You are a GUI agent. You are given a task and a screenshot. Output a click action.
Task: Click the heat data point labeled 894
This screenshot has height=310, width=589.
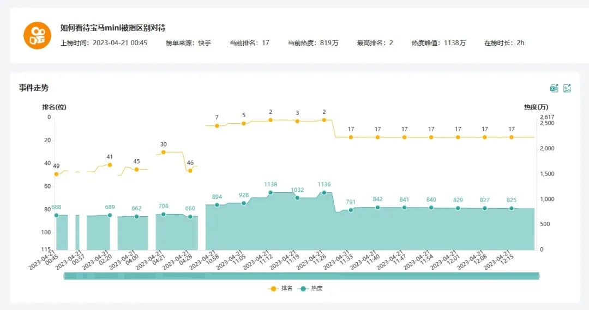[x=217, y=205]
